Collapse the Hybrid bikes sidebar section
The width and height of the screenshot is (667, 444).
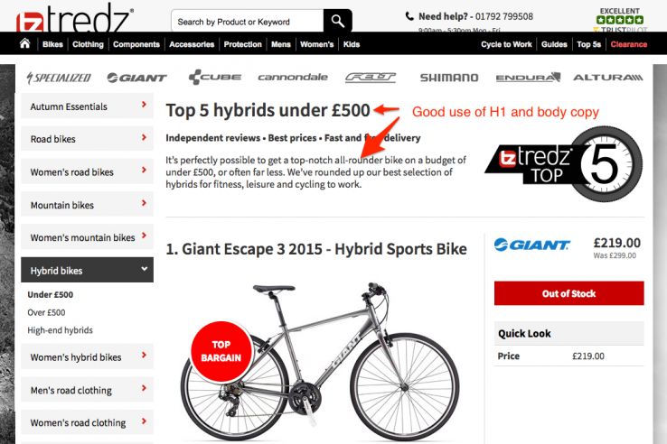[x=87, y=270]
